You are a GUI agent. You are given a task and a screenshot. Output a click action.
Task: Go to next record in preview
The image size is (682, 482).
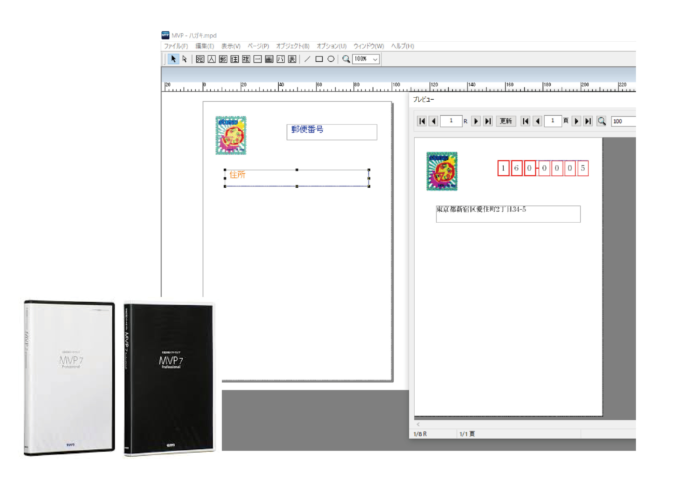coord(476,121)
